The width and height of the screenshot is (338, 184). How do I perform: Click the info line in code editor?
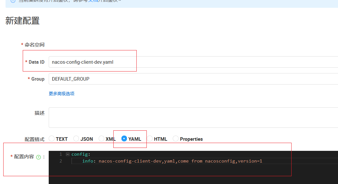pyautogui.click(x=172, y=161)
